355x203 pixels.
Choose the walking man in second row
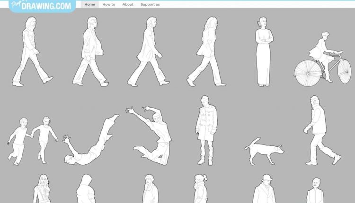pos(321,131)
